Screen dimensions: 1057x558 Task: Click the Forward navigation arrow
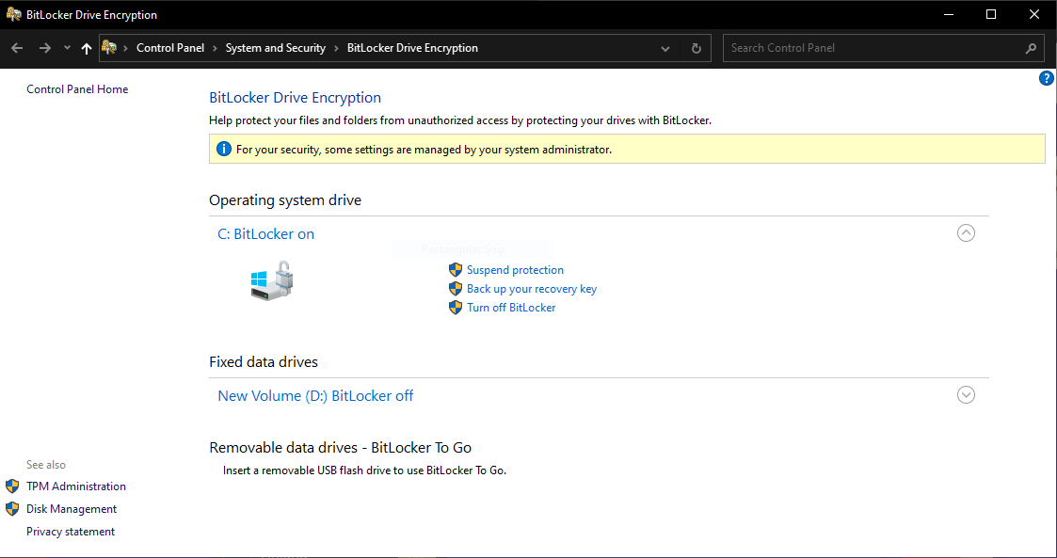[45, 48]
